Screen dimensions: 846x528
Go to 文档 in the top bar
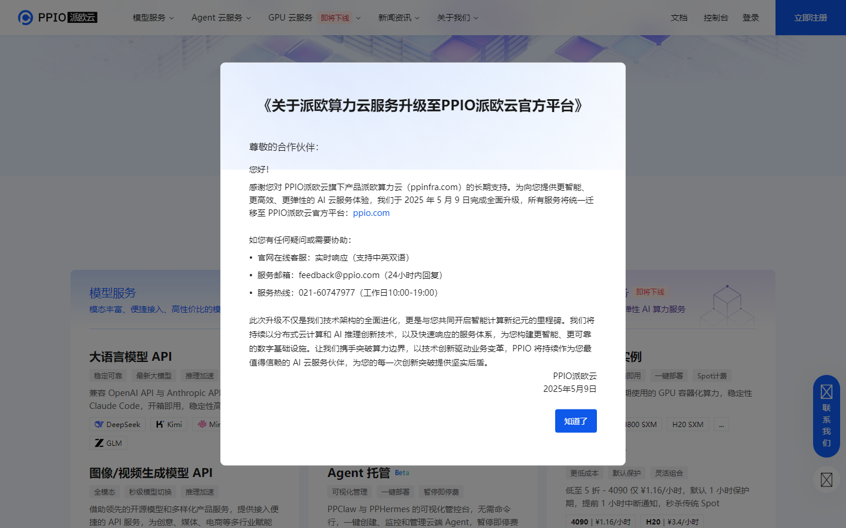pyautogui.click(x=679, y=18)
